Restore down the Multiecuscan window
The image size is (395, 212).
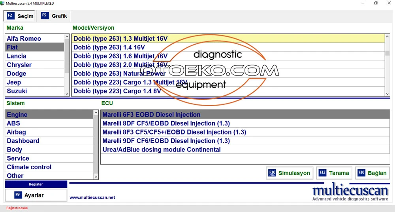click(x=376, y=3)
